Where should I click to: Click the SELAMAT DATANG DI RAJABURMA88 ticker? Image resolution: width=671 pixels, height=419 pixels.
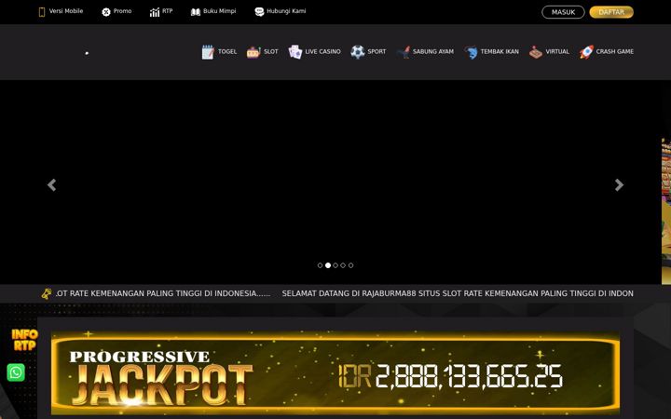[458, 293]
